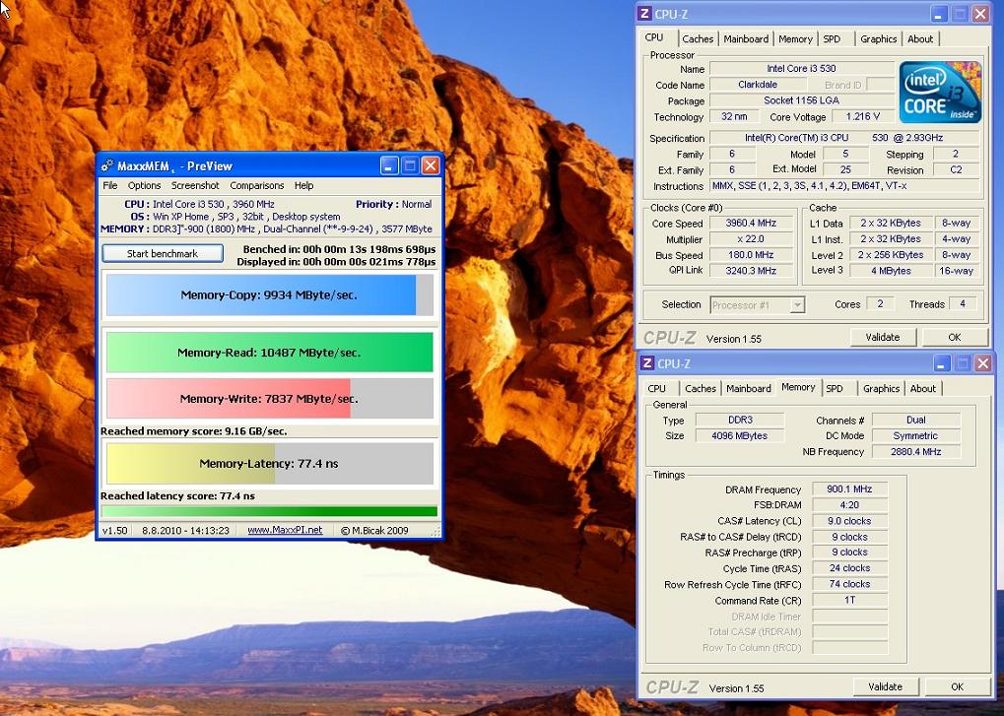1004x716 pixels.
Task: Expand the Processor #1 selection dropdown
Action: [x=796, y=305]
